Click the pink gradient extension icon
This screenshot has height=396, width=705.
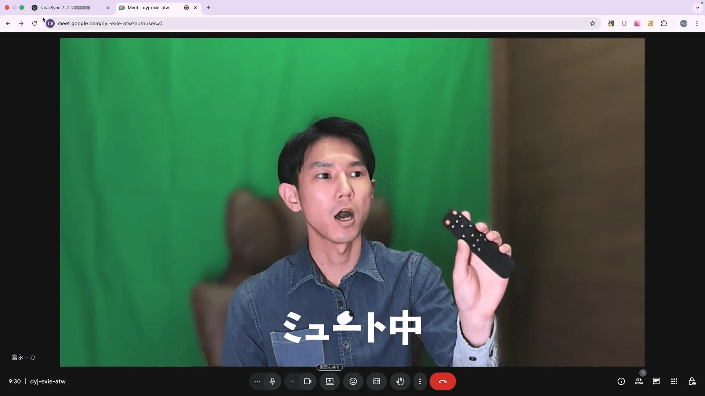pyautogui.click(x=637, y=23)
